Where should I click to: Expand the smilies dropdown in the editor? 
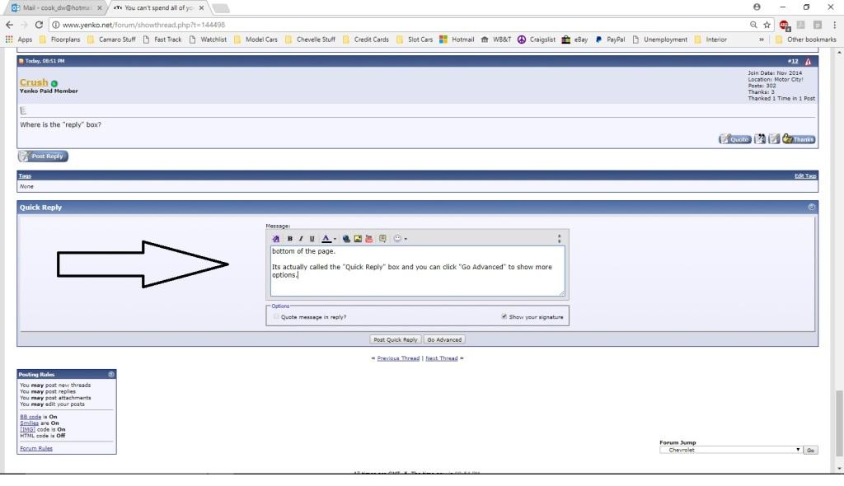tap(406, 239)
